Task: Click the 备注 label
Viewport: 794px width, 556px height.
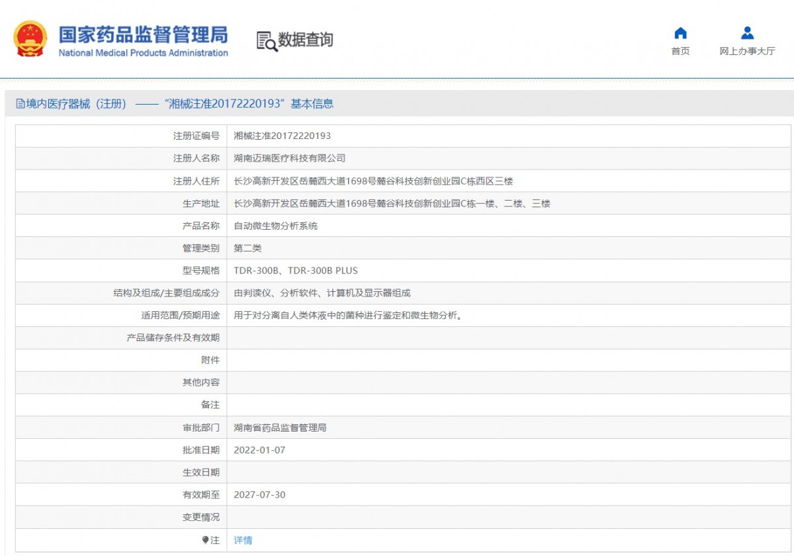Action: click(210, 405)
